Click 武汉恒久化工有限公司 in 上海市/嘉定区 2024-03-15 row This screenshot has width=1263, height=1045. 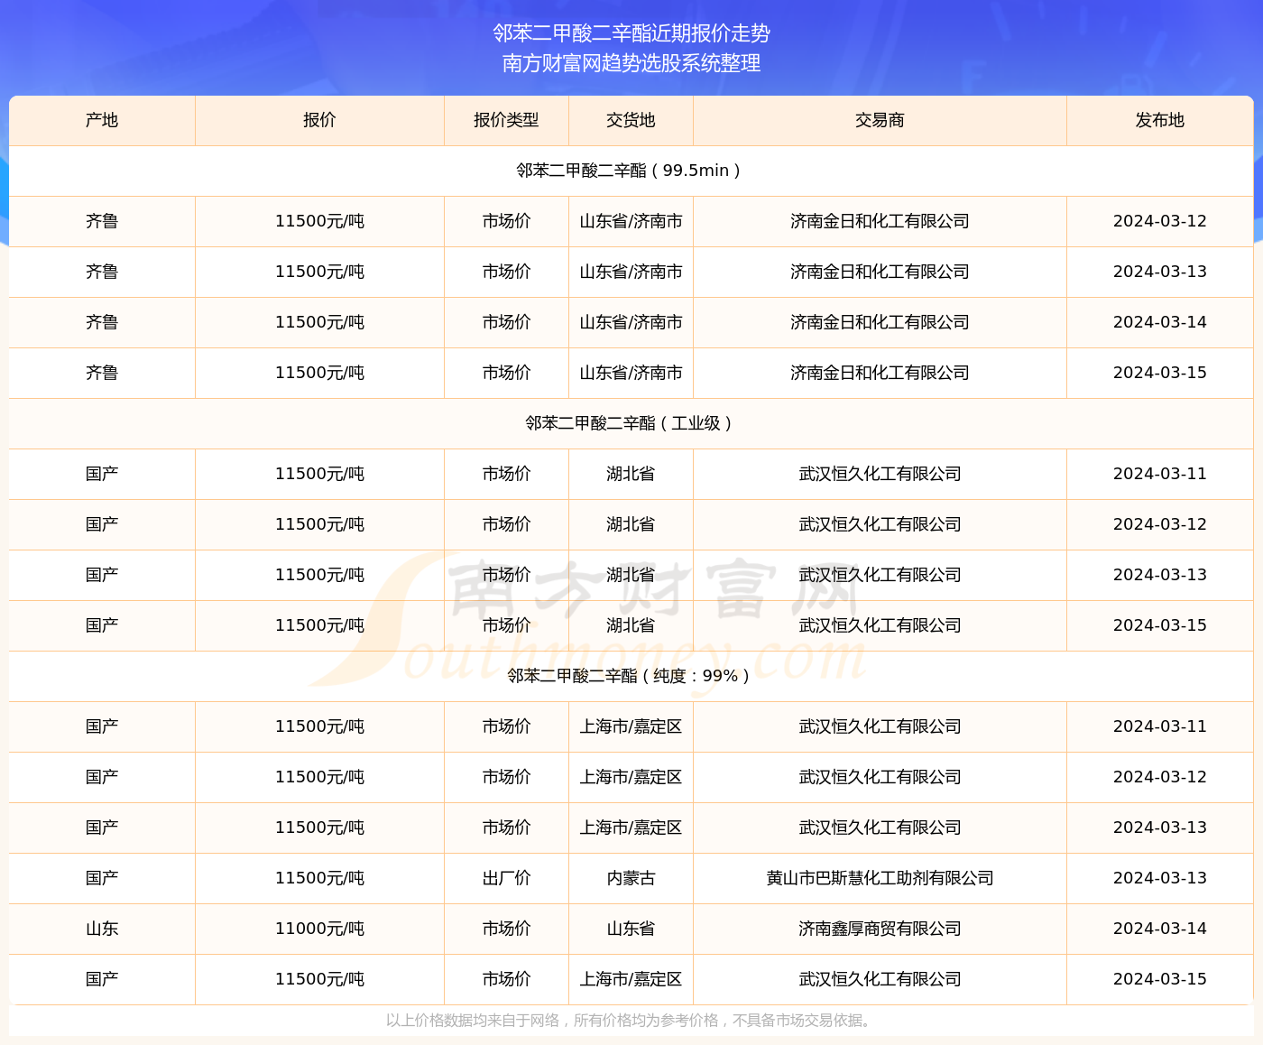click(x=880, y=979)
